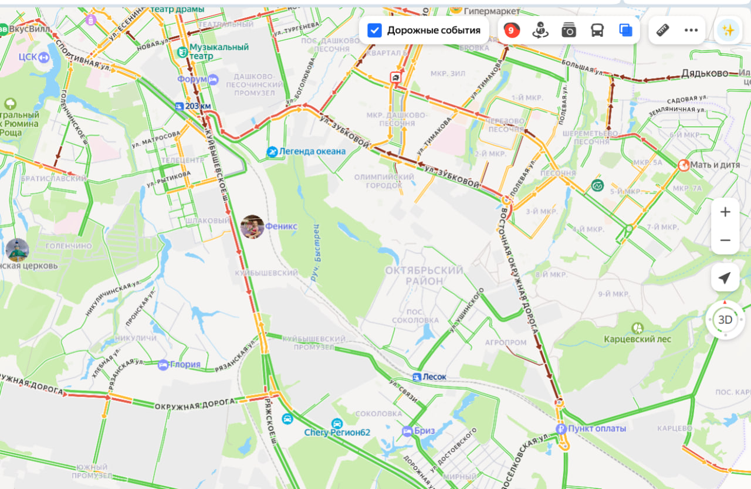The image size is (751, 489).
Task: Click the road accident event marker
Action: click(x=397, y=78)
